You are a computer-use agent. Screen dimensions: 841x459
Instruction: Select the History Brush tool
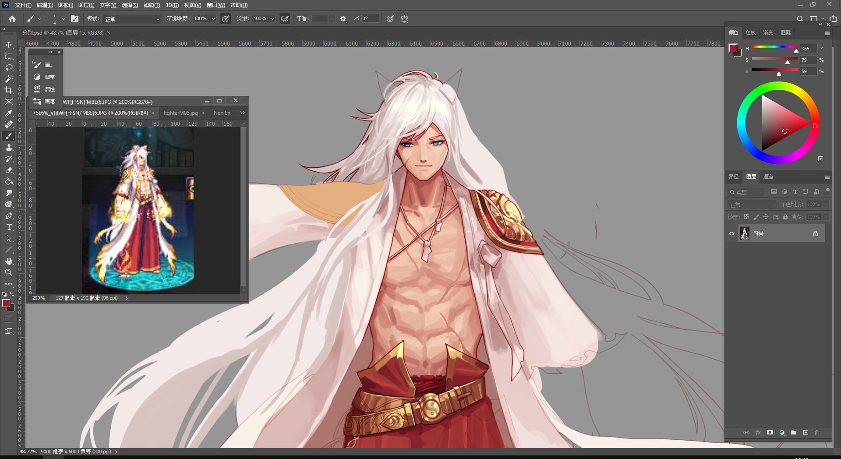9,159
